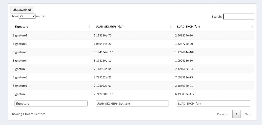Focus the table Search box

point(238,17)
